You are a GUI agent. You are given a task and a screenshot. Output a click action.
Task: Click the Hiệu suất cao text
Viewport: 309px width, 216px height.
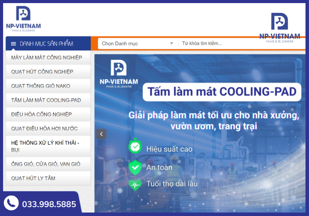point(169,149)
